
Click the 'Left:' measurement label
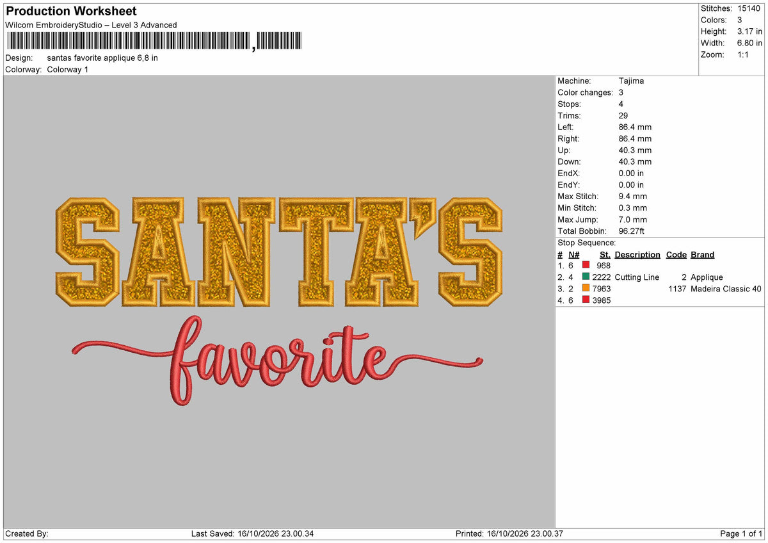(x=566, y=127)
